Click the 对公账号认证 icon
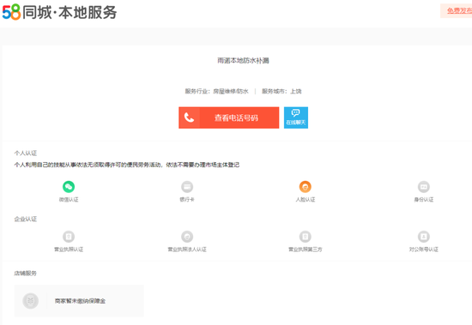This screenshot has width=472, height=325. 424,237
